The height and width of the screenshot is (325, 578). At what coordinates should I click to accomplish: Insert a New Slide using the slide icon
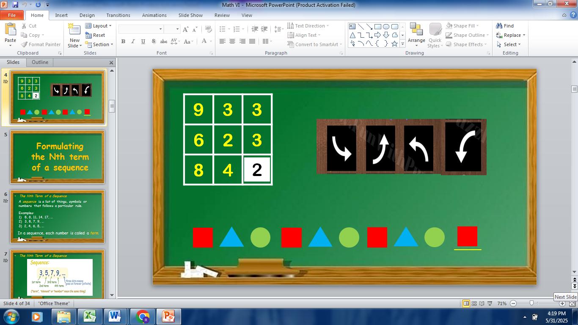click(x=74, y=29)
